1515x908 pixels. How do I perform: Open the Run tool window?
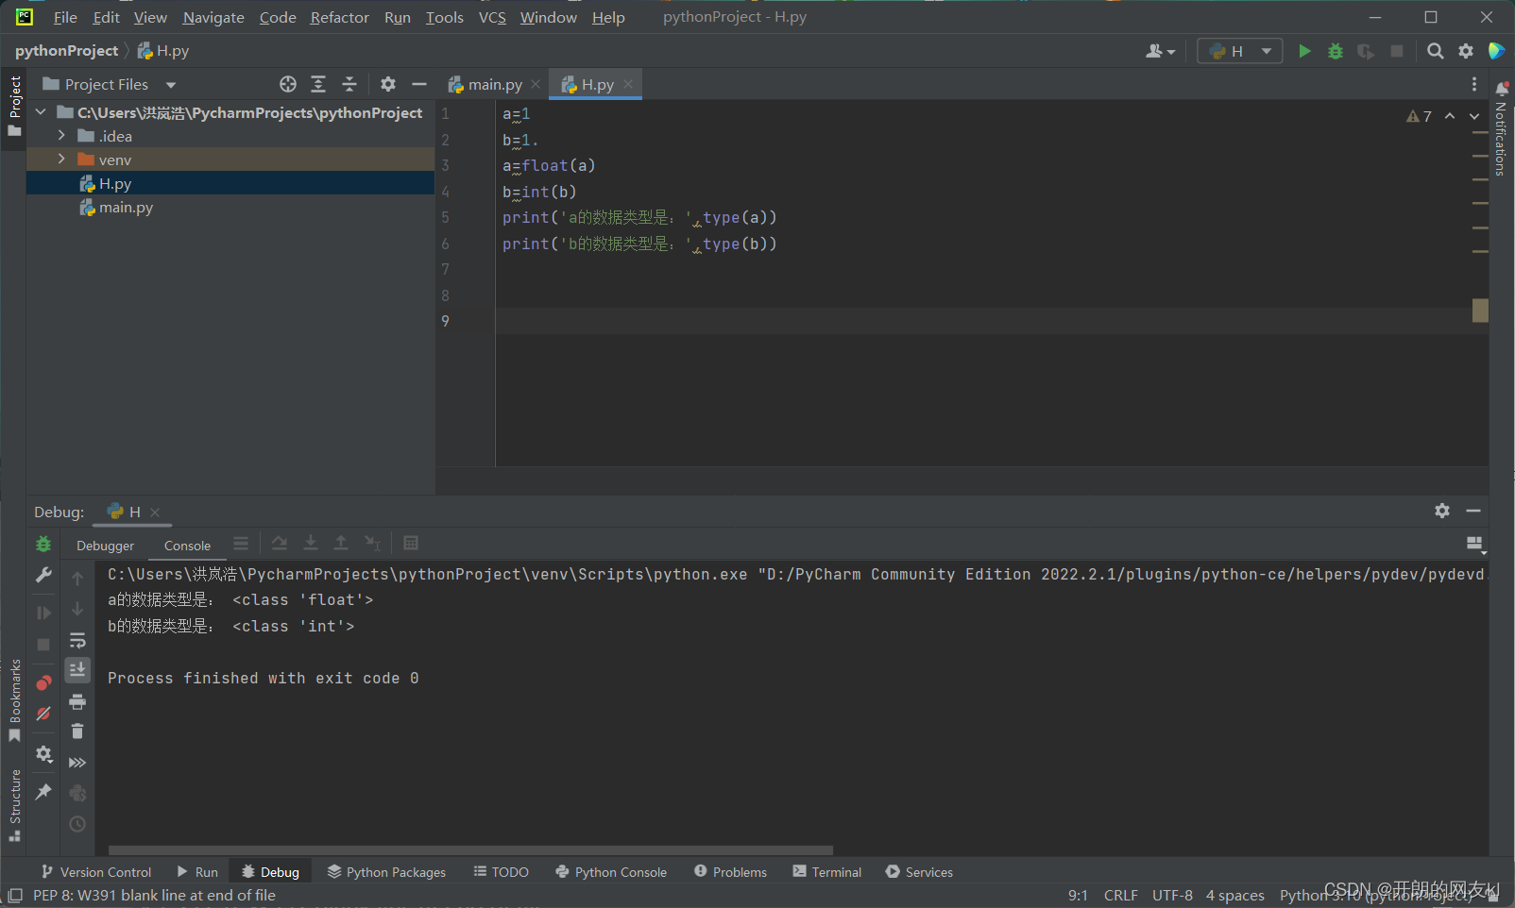197,872
